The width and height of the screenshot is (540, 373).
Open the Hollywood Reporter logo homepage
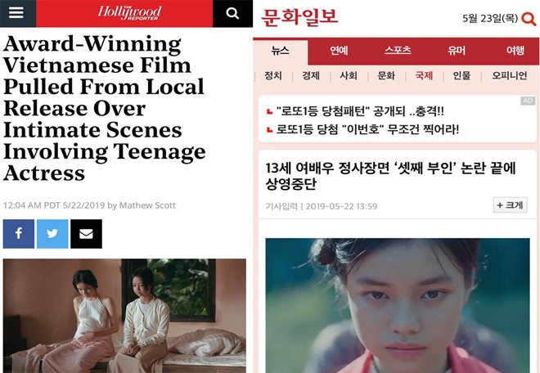129,13
